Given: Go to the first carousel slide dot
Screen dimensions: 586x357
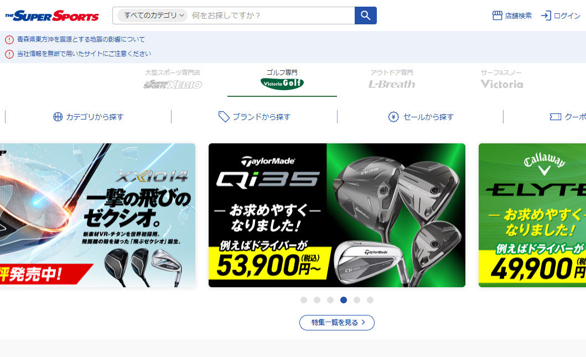Looking at the screenshot, I should (304, 300).
